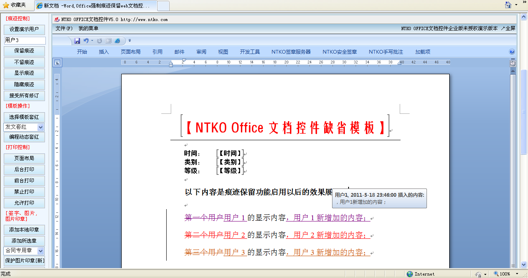Viewport: 528px width, 278px height.
Task: Click the 添加所选章 button
Action: click(x=24, y=241)
